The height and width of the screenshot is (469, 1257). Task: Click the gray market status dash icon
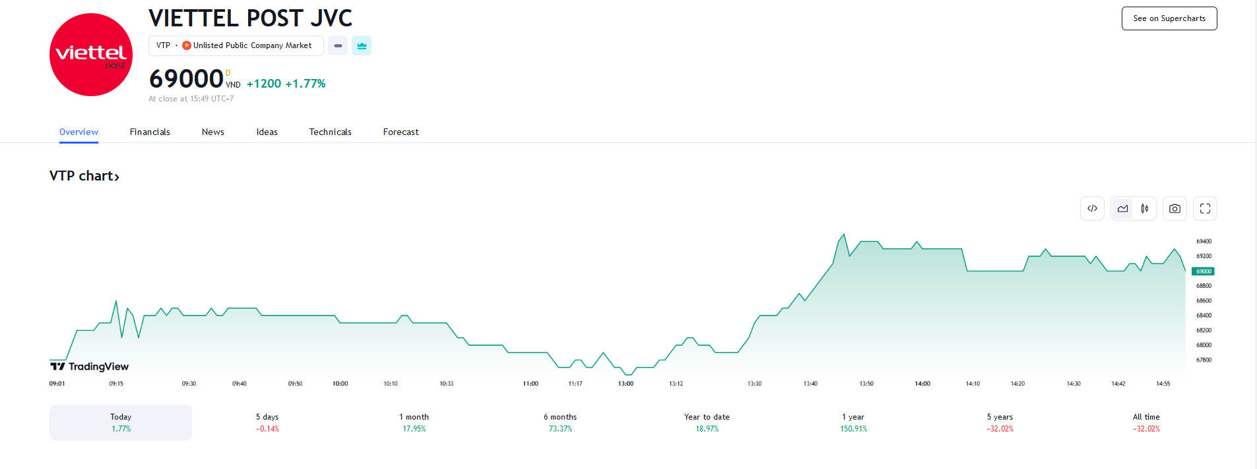coord(338,45)
